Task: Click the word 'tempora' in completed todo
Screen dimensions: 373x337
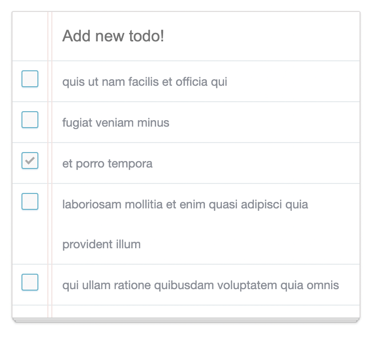Action: (x=130, y=164)
